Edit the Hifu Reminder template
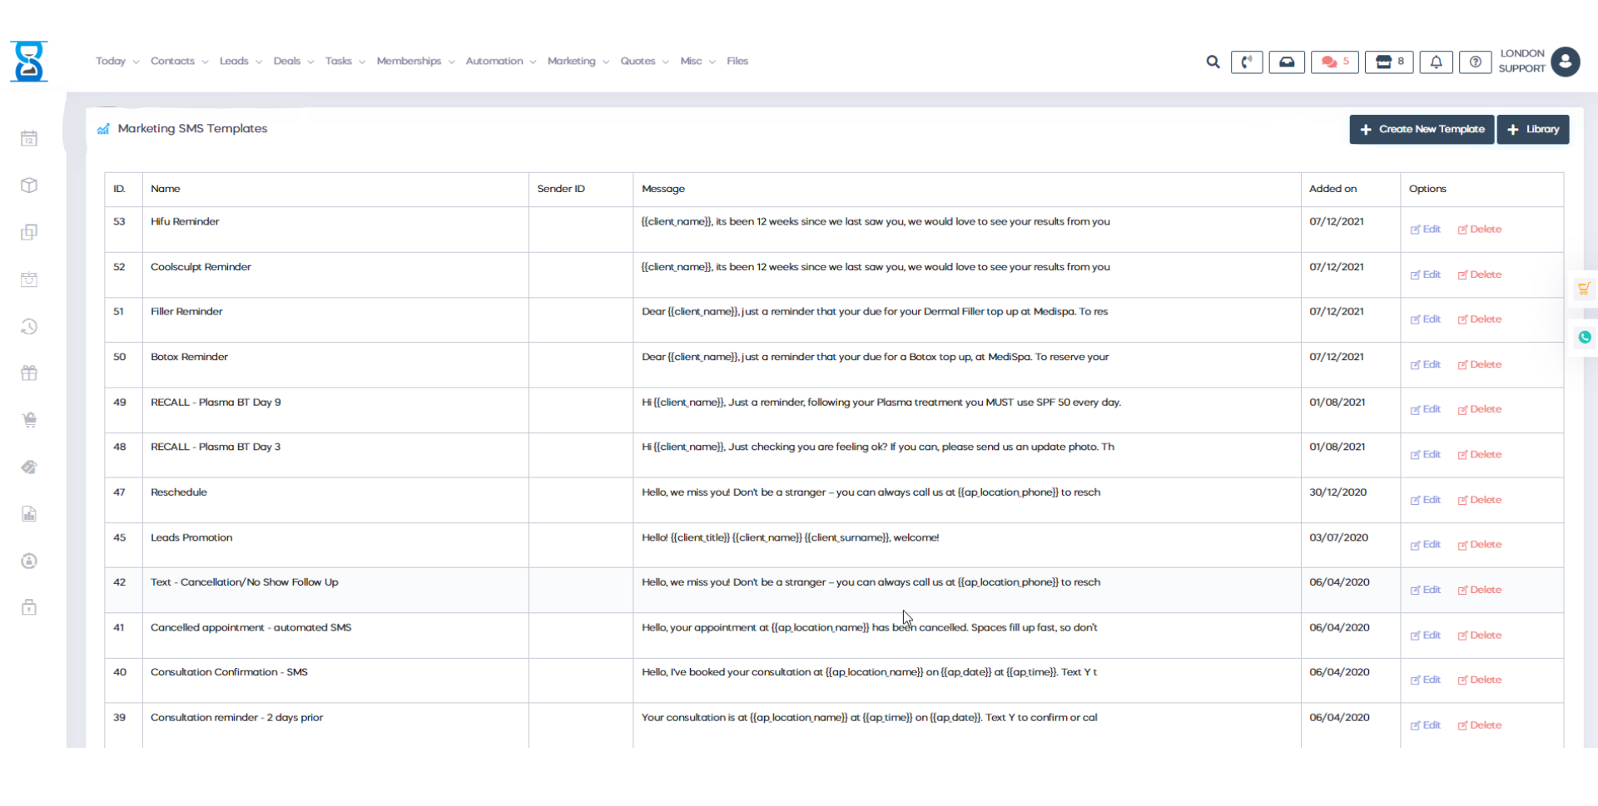Screen dimensions: 1598x806 pos(1425,229)
